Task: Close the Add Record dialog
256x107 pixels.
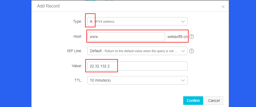Action: (x=223, y=7)
